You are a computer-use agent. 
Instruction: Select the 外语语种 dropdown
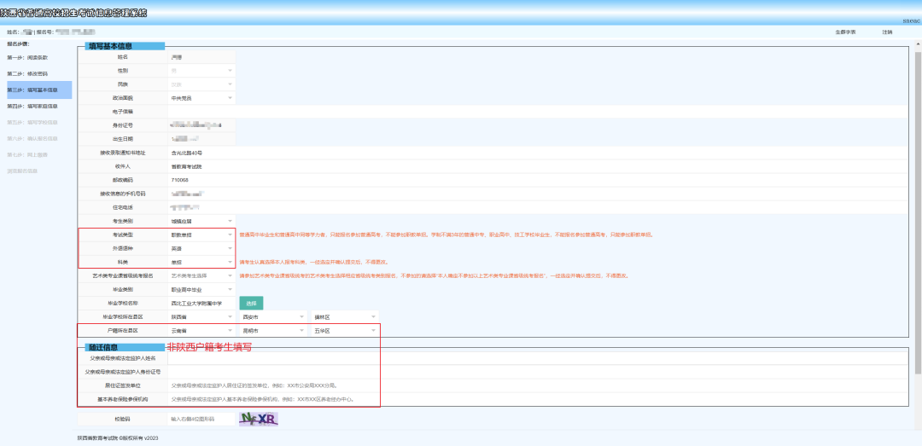201,248
